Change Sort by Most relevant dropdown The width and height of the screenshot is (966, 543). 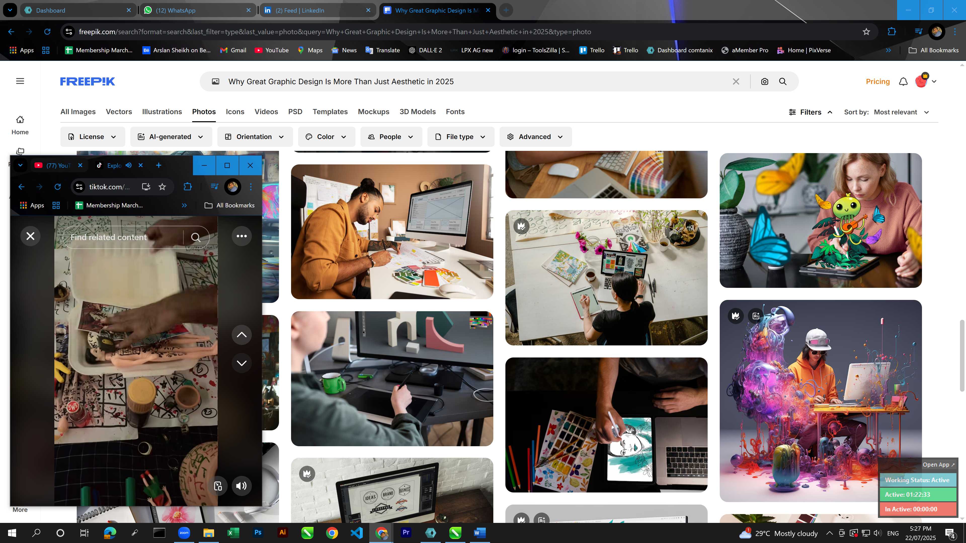point(901,112)
